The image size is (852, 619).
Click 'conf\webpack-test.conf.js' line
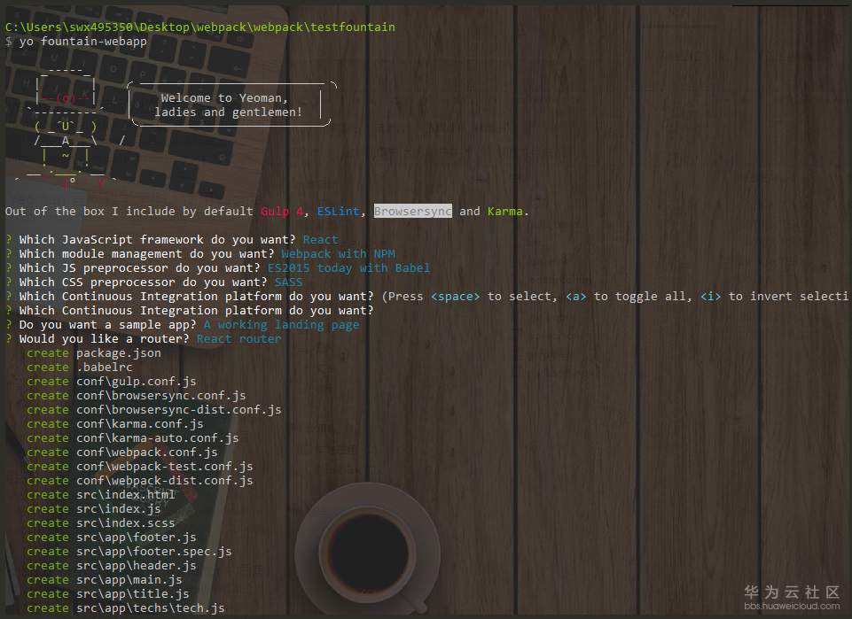165,467
